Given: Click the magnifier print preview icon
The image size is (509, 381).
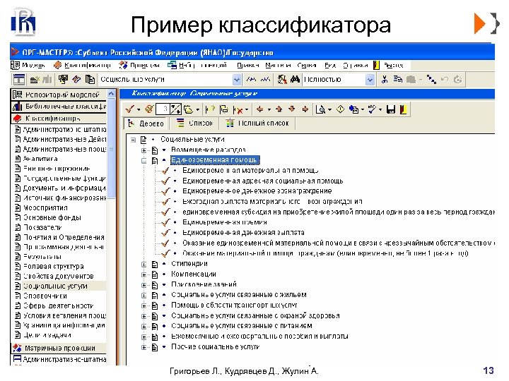Looking at the screenshot, I should 320,109.
